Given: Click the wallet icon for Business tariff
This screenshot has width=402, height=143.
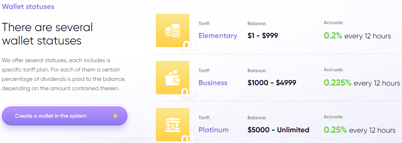Looking at the screenshot, I should pyautogui.click(x=172, y=78).
